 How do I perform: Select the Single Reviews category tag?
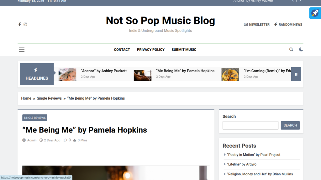coord(35,118)
